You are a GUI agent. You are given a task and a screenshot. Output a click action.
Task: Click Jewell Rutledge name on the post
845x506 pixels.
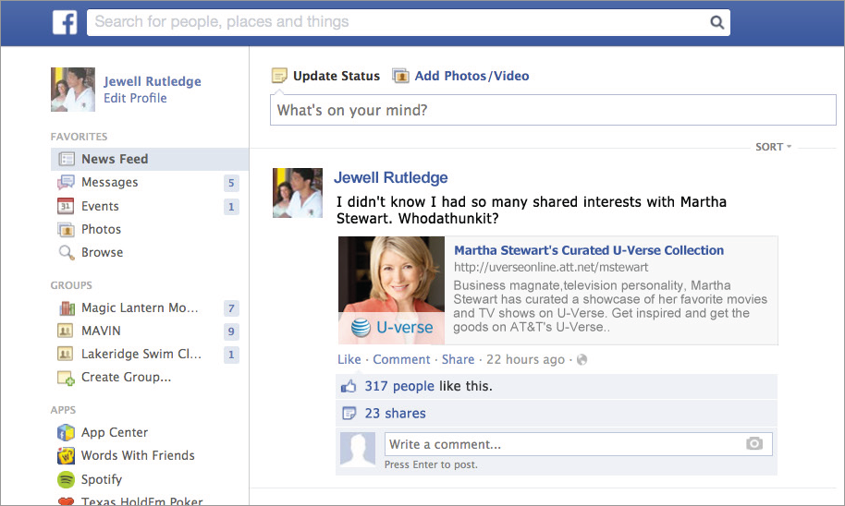pos(391,177)
